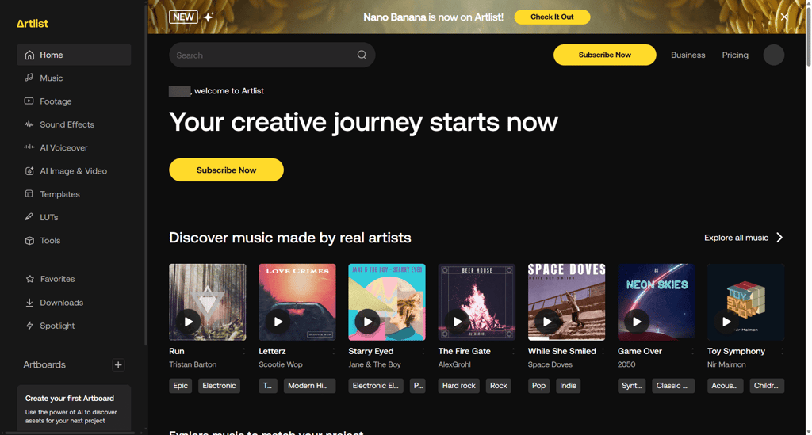Open options menu for Starry Eyed
This screenshot has width=812, height=435.
click(423, 351)
